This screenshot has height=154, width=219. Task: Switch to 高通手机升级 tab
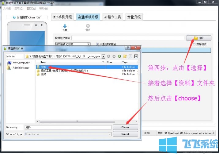[x=88, y=17]
